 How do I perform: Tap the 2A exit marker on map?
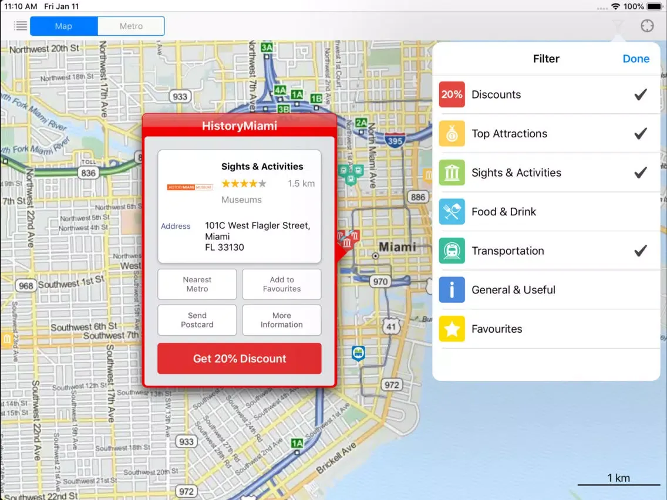pos(361,123)
